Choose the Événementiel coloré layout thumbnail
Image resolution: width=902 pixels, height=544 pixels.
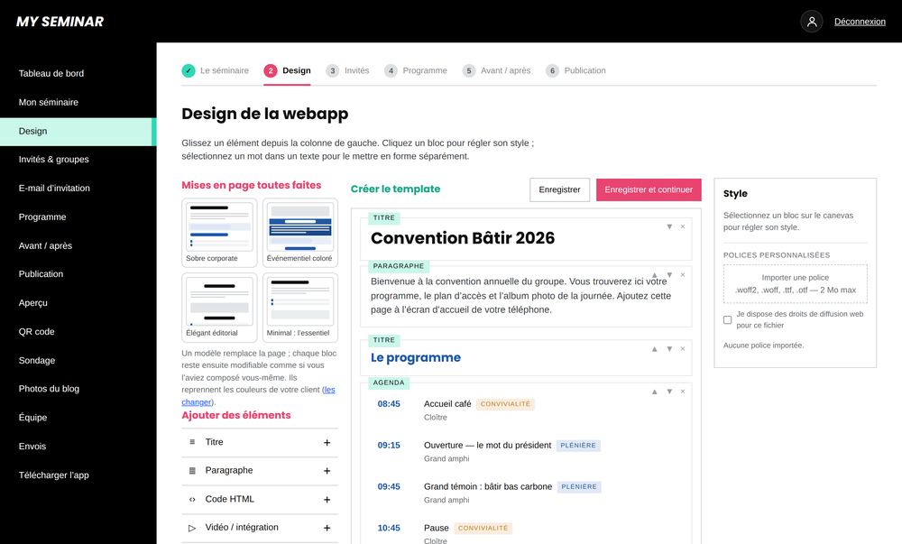pos(300,233)
